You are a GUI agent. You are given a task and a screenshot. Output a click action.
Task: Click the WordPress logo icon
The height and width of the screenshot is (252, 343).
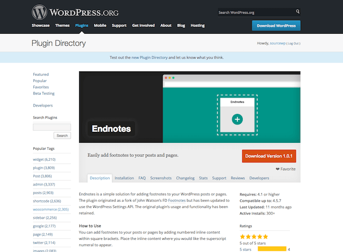tap(40, 12)
